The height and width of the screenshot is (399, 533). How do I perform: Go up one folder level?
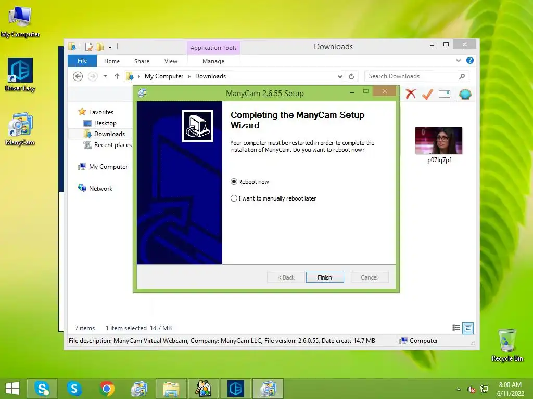[117, 76]
